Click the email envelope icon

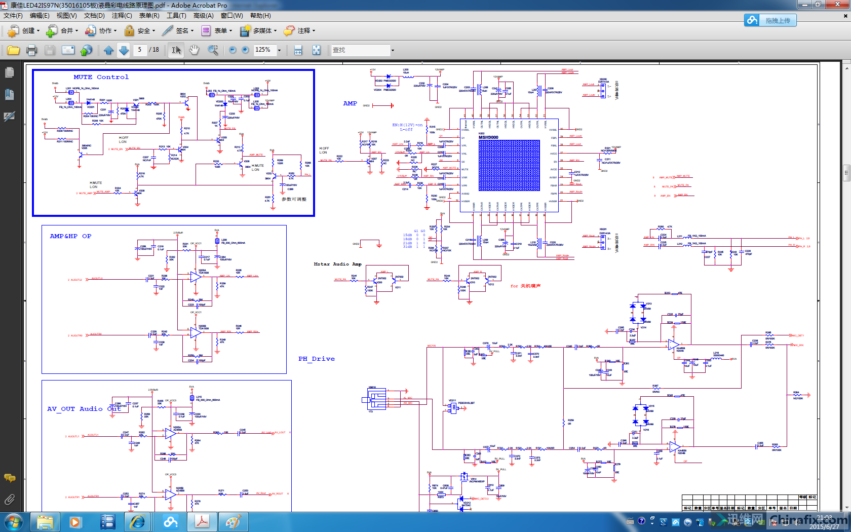(x=68, y=50)
